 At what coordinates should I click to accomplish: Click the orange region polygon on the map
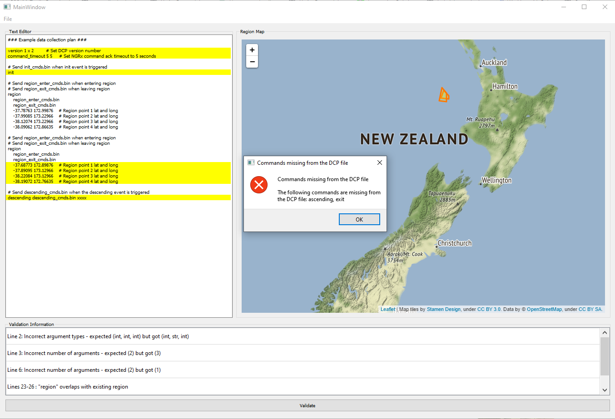point(444,95)
